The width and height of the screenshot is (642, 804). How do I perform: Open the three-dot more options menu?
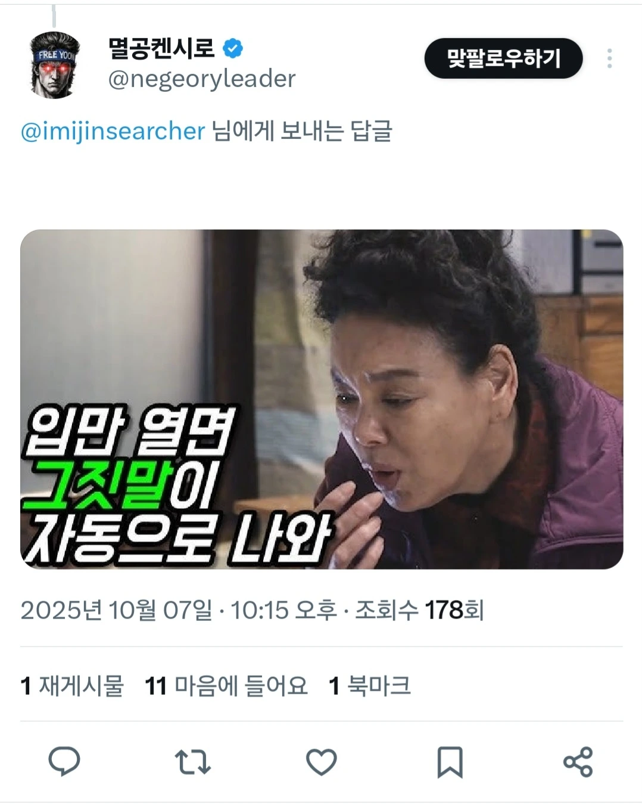[609, 58]
